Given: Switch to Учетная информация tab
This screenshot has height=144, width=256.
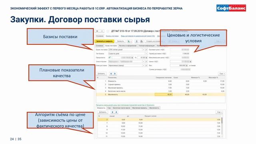Looking at the screenshot, I should pyautogui.click(x=146, y=46).
